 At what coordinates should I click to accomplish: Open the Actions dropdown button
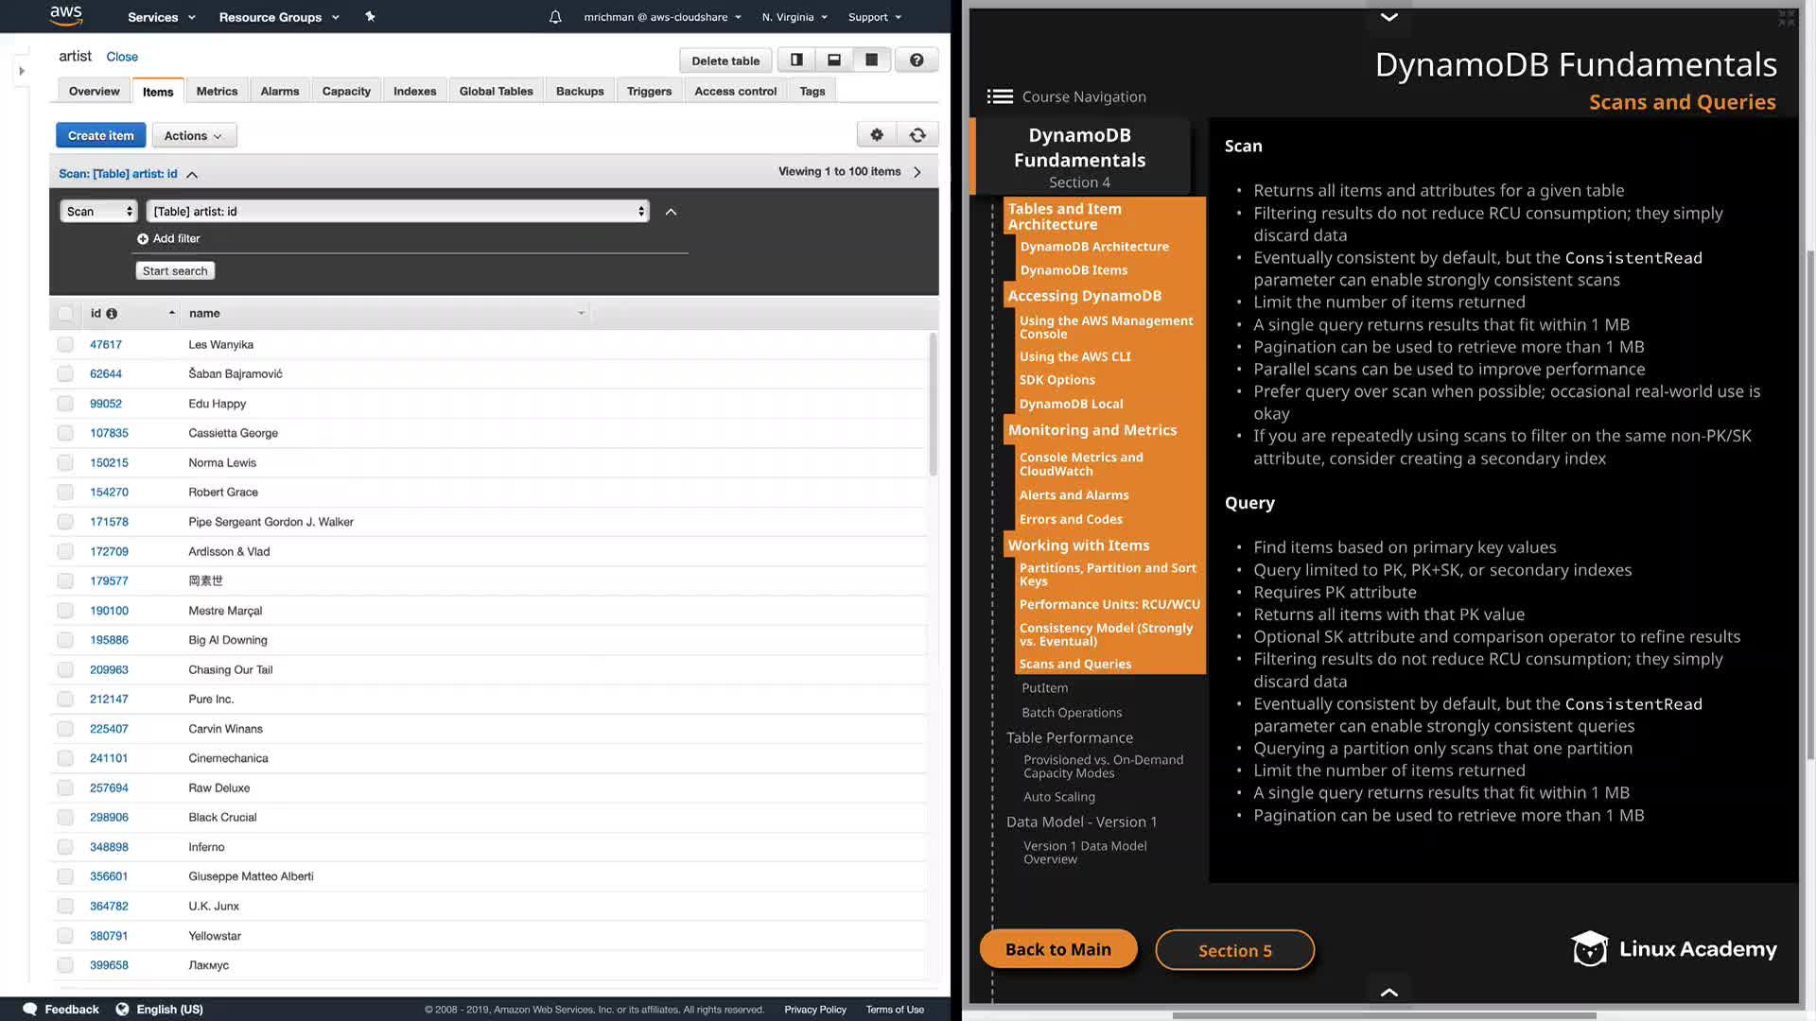pos(193,136)
